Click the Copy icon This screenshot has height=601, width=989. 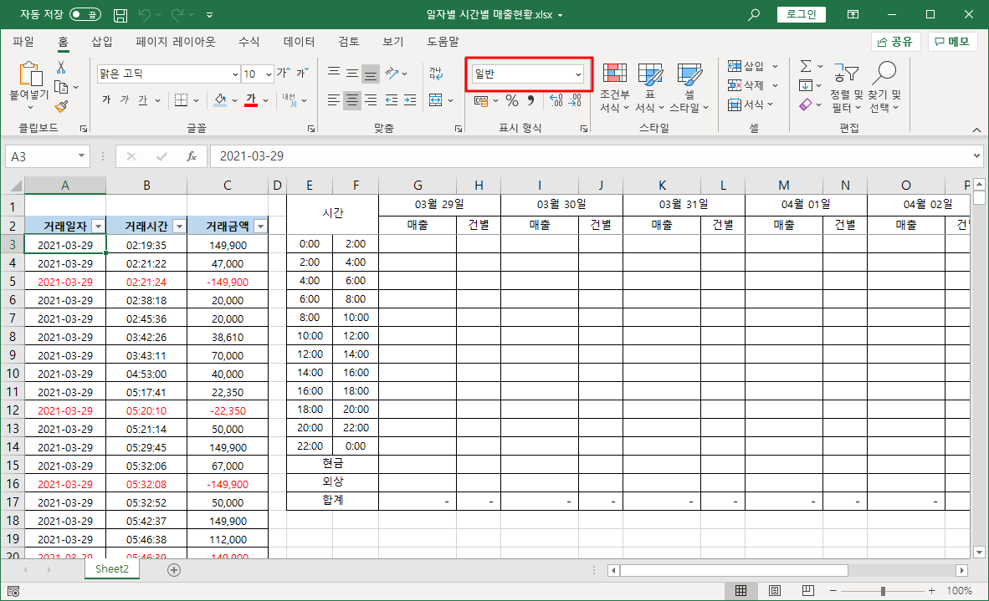[x=61, y=87]
